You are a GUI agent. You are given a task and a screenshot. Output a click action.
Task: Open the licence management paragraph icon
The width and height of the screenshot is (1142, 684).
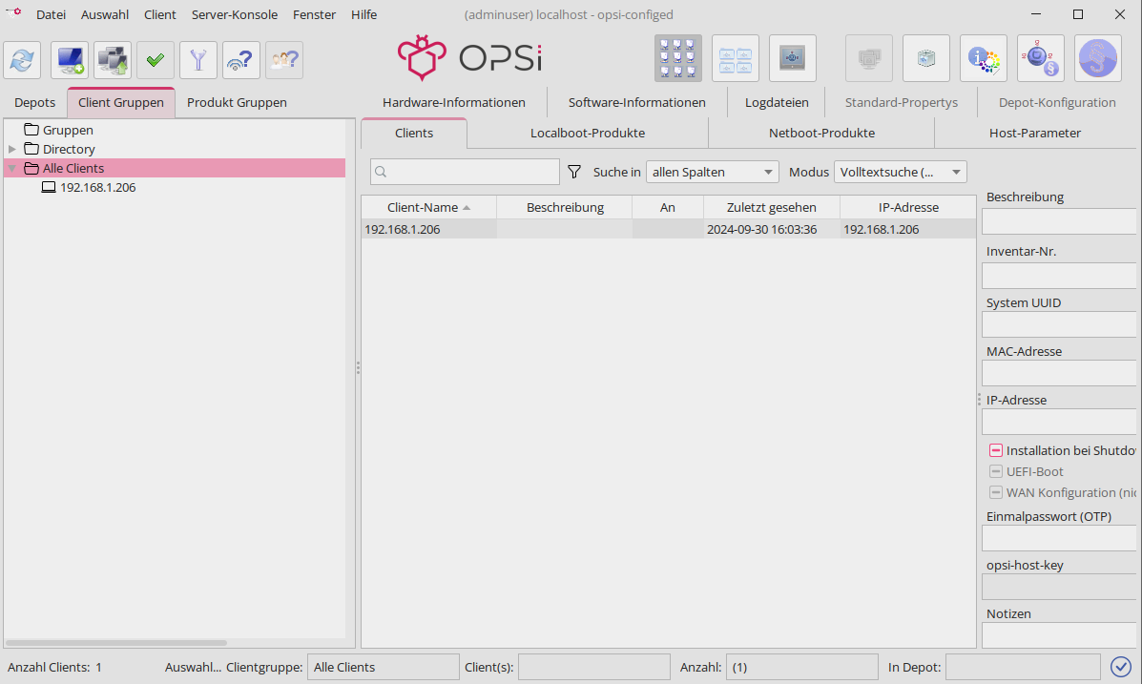(1098, 58)
